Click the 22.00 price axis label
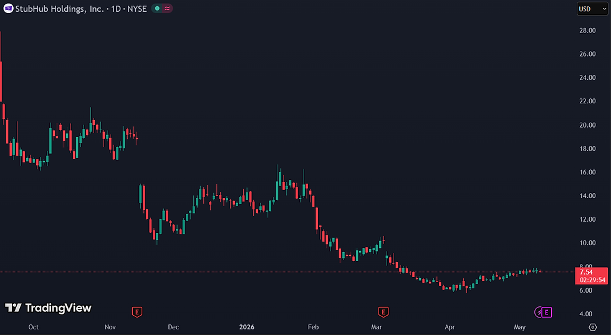This screenshot has width=611, height=335. (x=587, y=101)
